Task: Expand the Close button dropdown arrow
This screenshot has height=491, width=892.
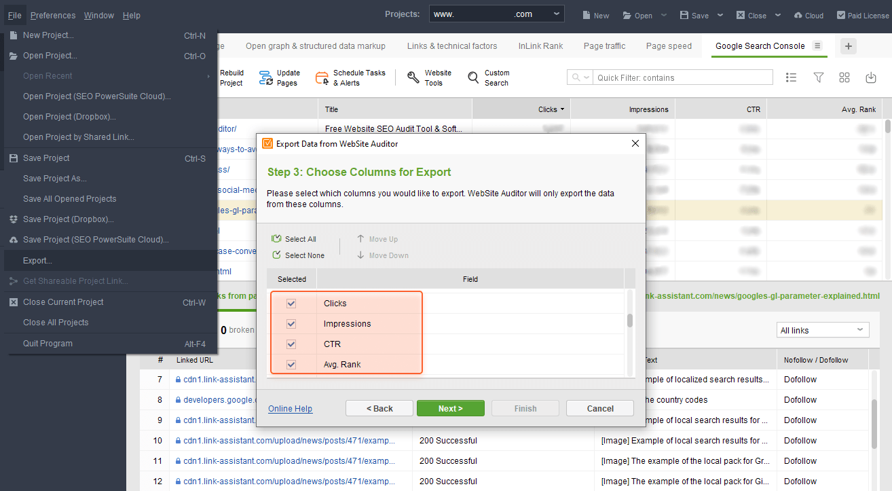Action: [777, 15]
